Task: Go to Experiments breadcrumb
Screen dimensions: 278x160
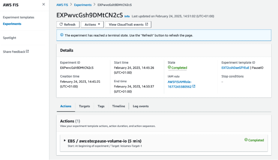Action: [x=83, y=5]
